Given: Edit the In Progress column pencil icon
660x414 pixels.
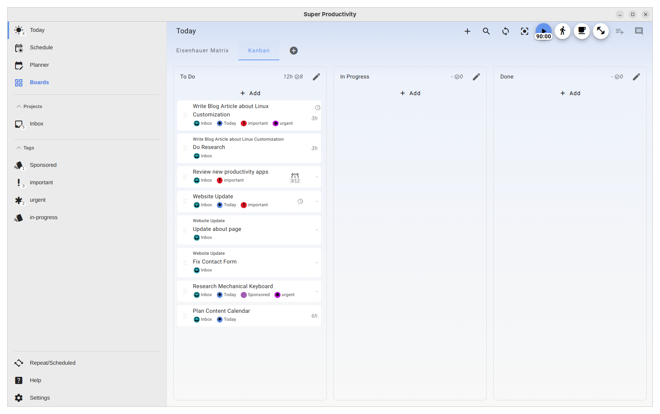Looking at the screenshot, I should tap(477, 77).
